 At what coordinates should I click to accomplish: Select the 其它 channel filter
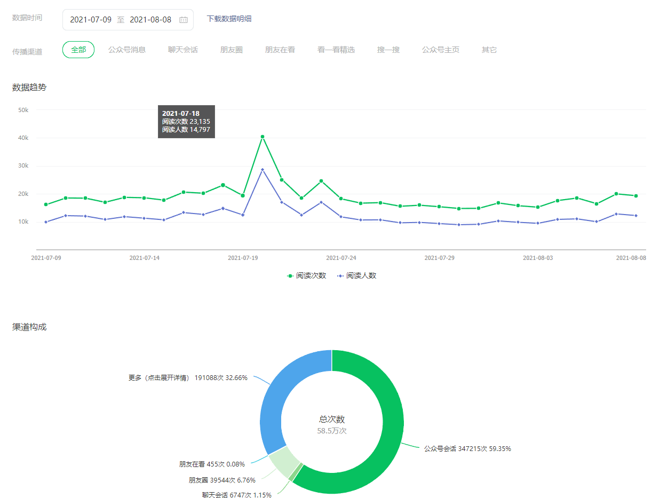[x=489, y=50]
